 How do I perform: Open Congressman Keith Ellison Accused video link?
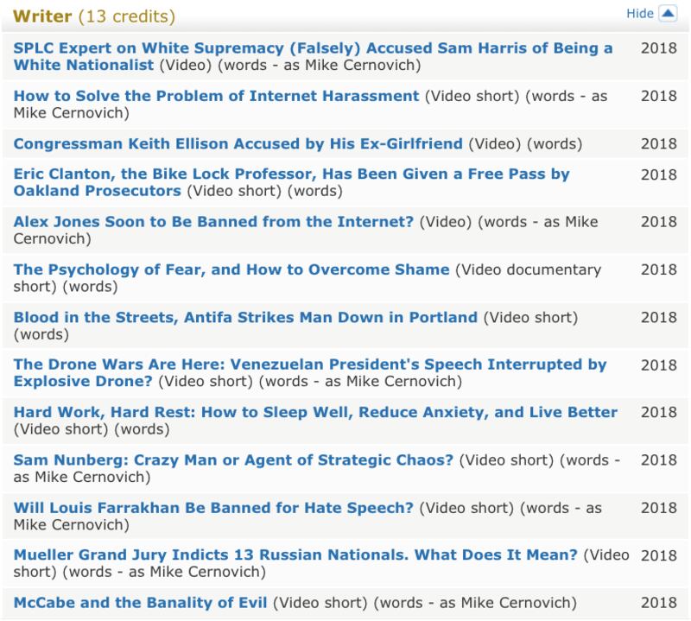point(238,143)
